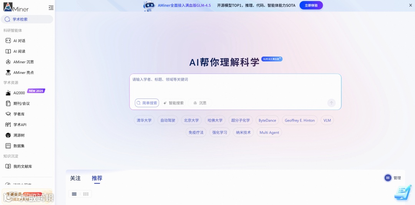
Task: Click the 强化学习 suggestion tag
Action: tap(220, 132)
